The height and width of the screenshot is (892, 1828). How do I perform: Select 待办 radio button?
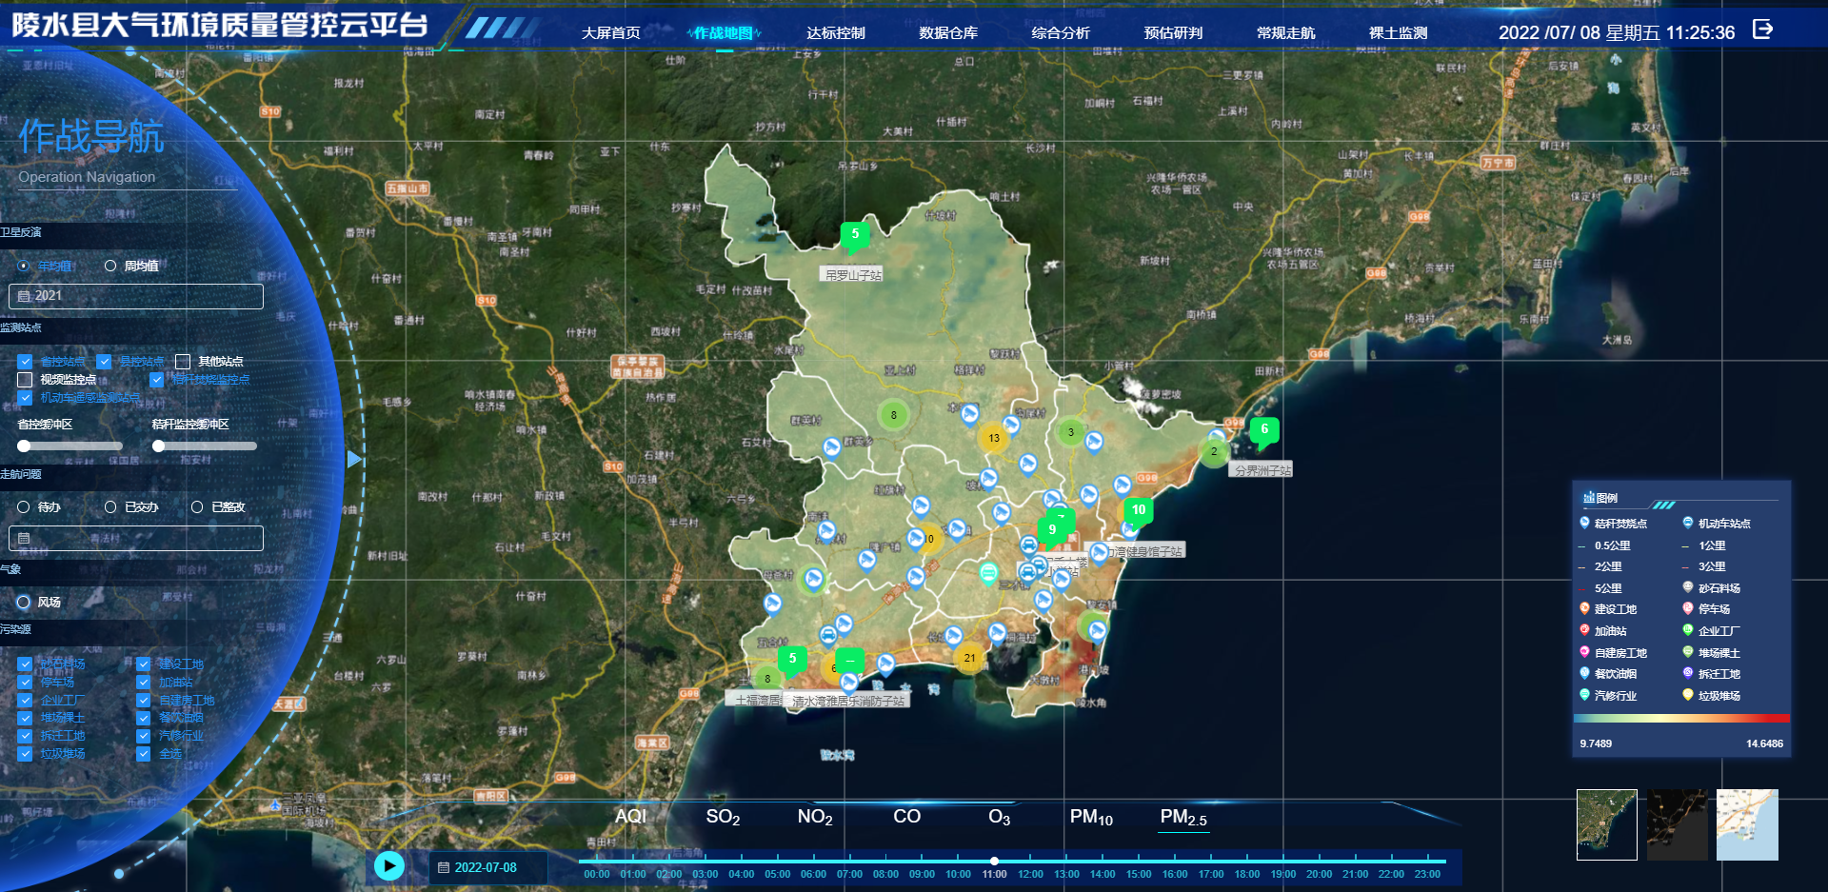coord(24,507)
